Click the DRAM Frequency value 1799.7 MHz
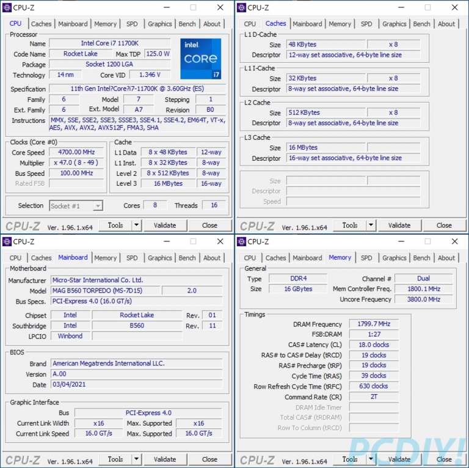469x468 pixels. 374,324
